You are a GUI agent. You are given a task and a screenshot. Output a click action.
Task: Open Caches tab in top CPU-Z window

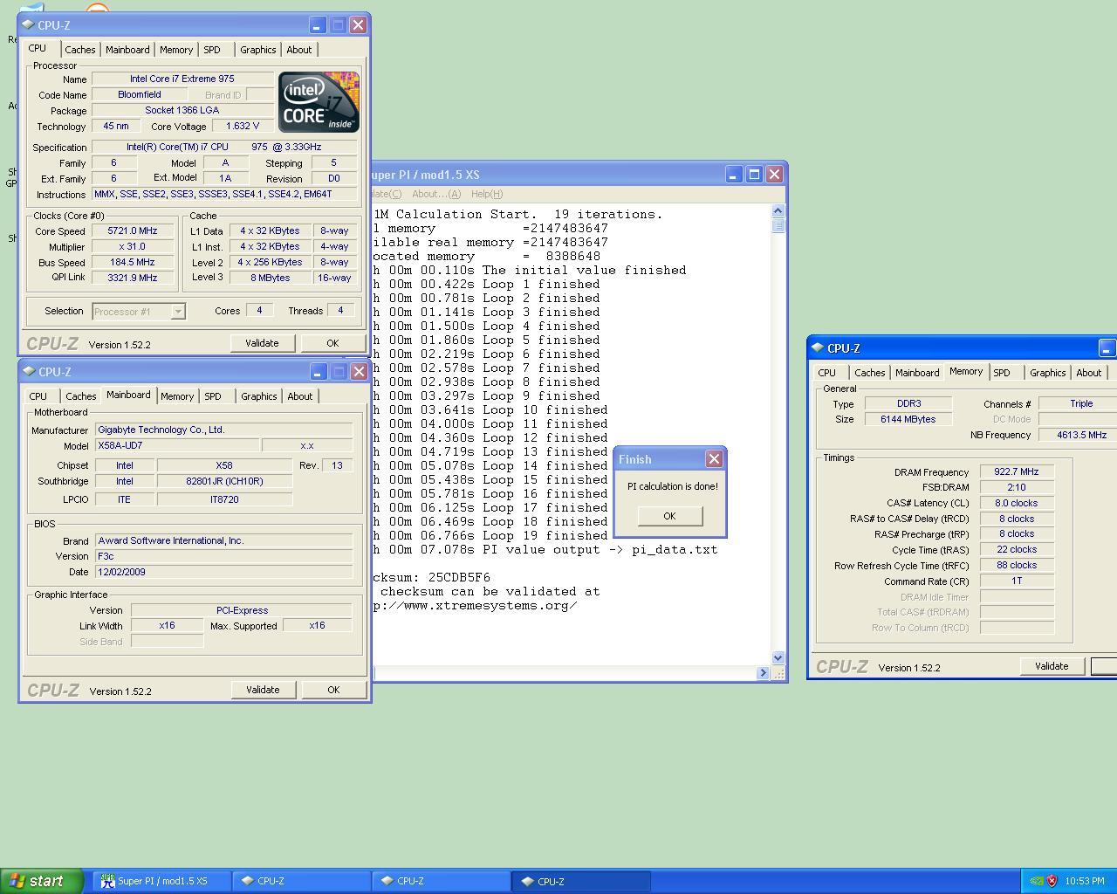coord(80,50)
